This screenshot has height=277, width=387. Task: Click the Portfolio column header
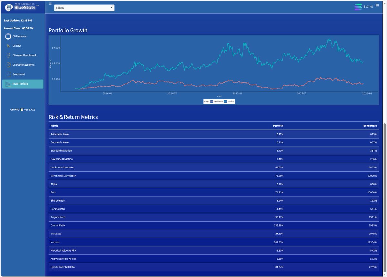pos(278,126)
